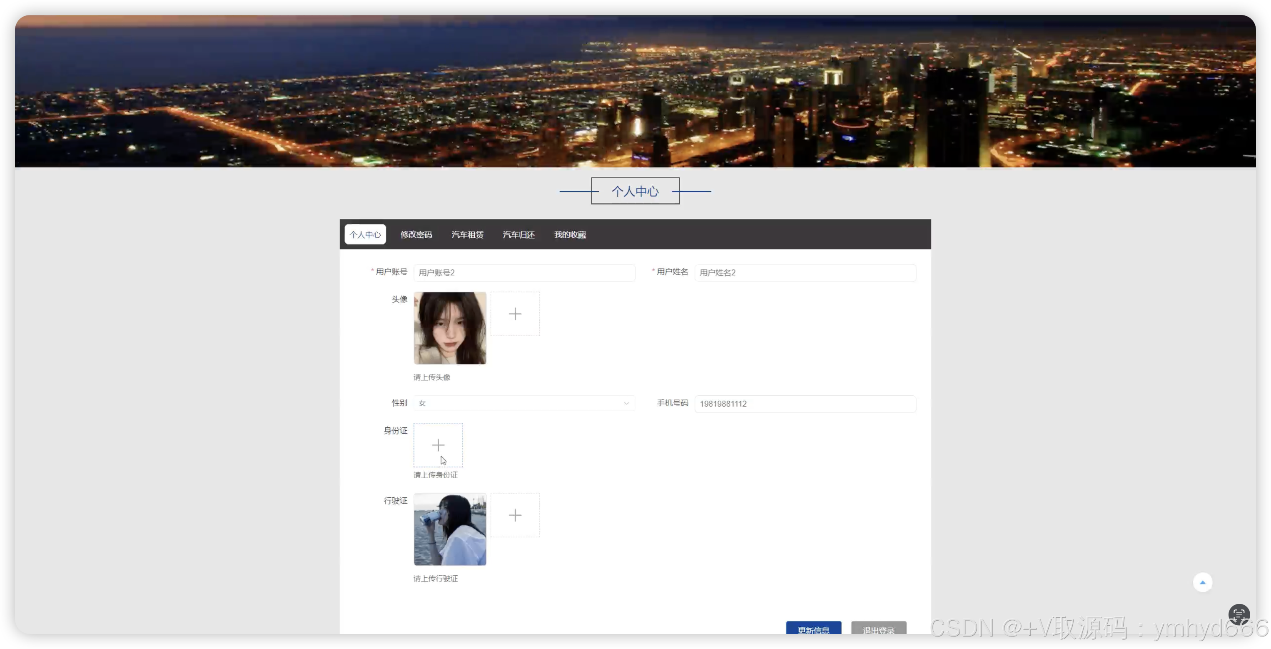Screen dimensions: 1271x649
Task: Click the gender dropdown chevron arrow
Action: click(626, 403)
